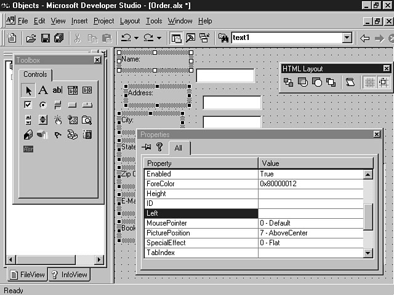This screenshot has width=394, height=295.
Task: Select the pointer tool in Toolbox
Action: (x=28, y=90)
